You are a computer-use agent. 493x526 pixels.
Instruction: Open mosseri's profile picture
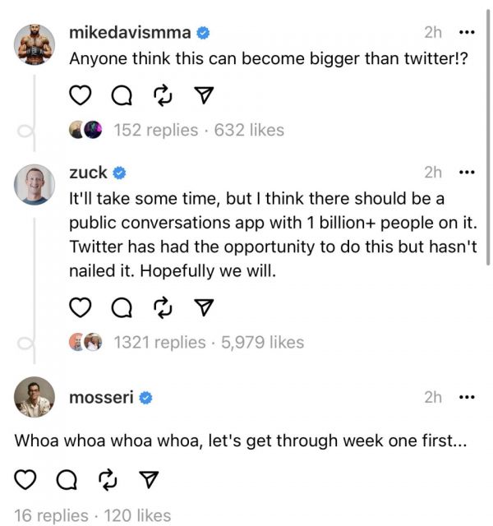click(x=35, y=397)
